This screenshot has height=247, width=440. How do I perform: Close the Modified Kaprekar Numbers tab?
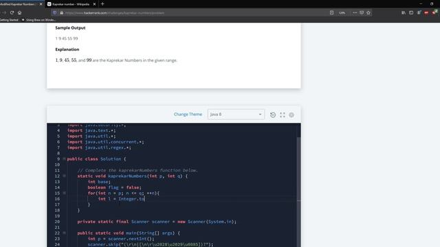(41, 4)
